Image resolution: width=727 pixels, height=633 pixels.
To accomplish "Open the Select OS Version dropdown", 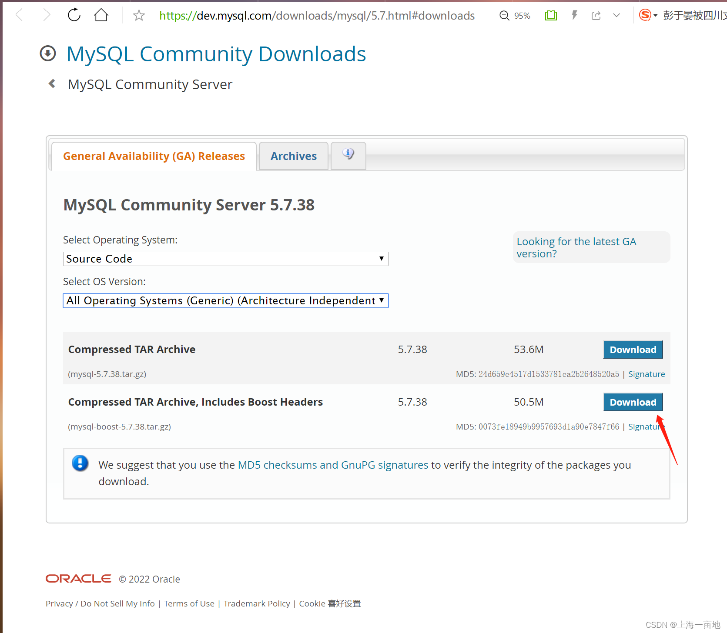I will coord(225,300).
